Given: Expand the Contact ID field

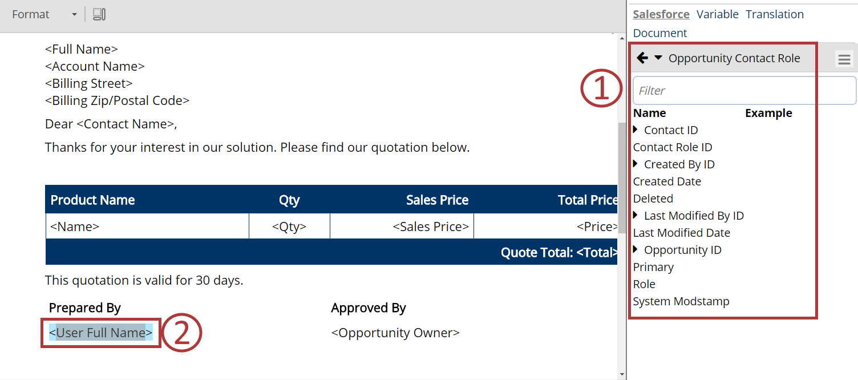Looking at the screenshot, I should point(636,130).
